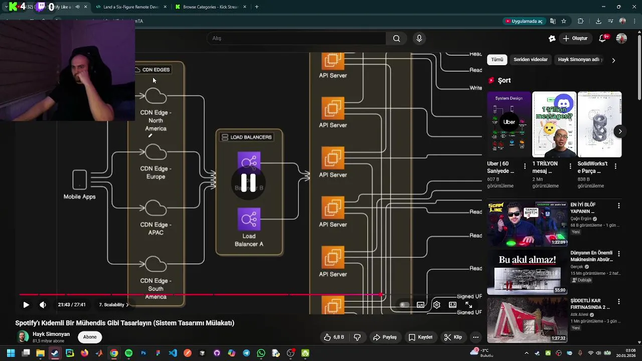Mute the video player volume
This screenshot has width=642, height=361.
coord(43,305)
